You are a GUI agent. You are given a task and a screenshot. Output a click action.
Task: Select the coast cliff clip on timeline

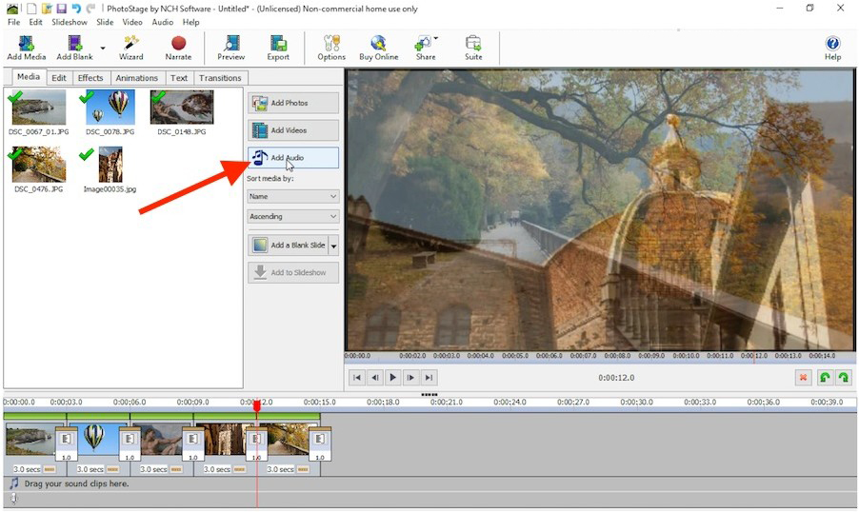(x=30, y=441)
